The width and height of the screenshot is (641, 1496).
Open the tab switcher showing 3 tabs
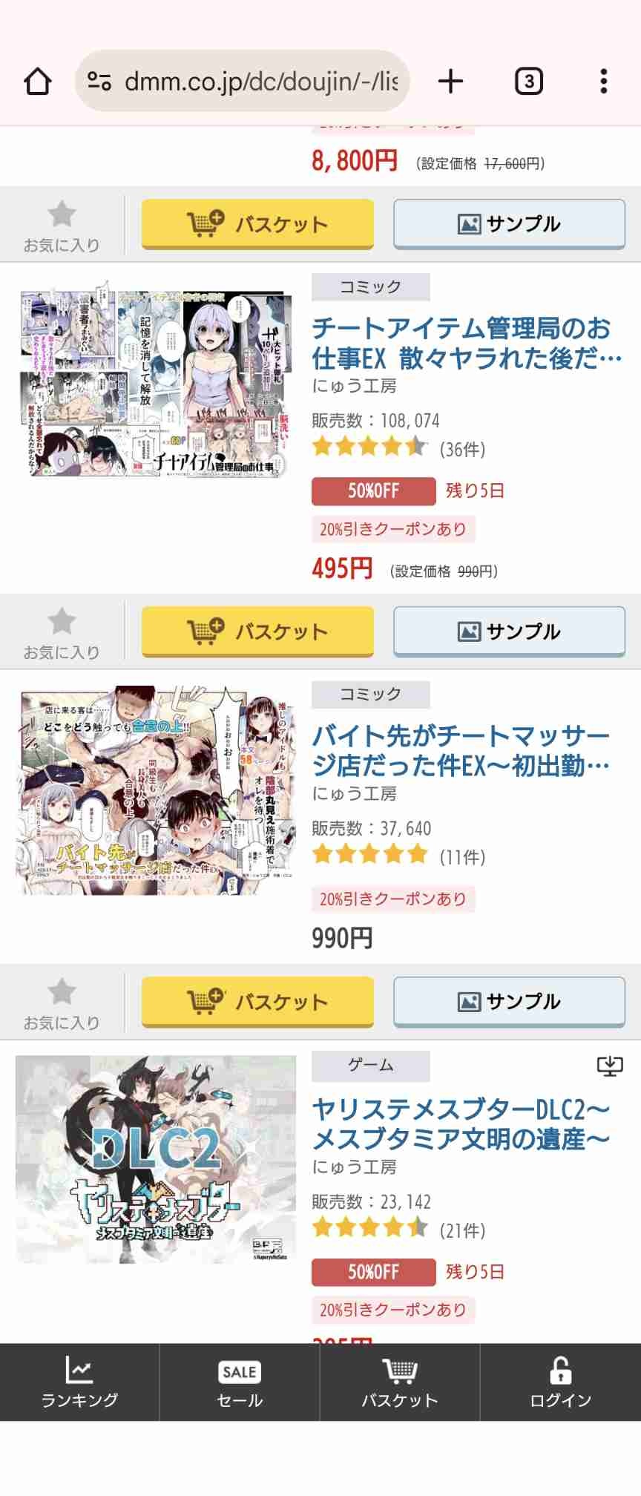point(528,81)
